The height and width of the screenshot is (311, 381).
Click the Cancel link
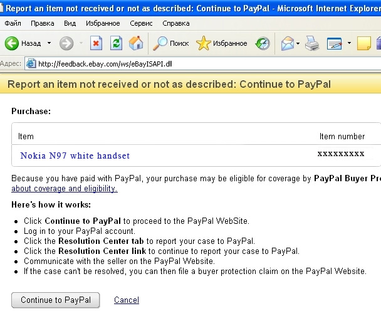pos(127,300)
